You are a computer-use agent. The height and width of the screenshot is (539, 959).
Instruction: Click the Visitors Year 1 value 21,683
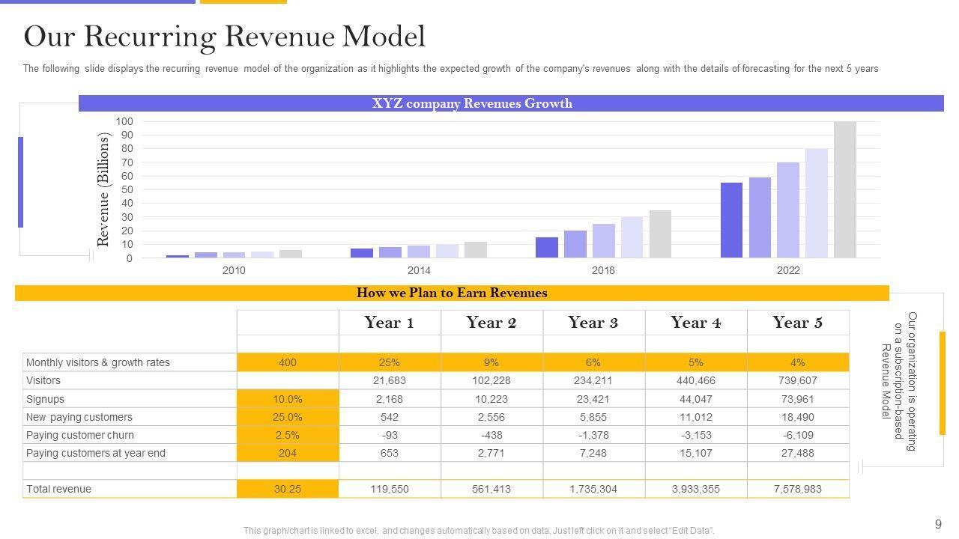[x=389, y=380]
